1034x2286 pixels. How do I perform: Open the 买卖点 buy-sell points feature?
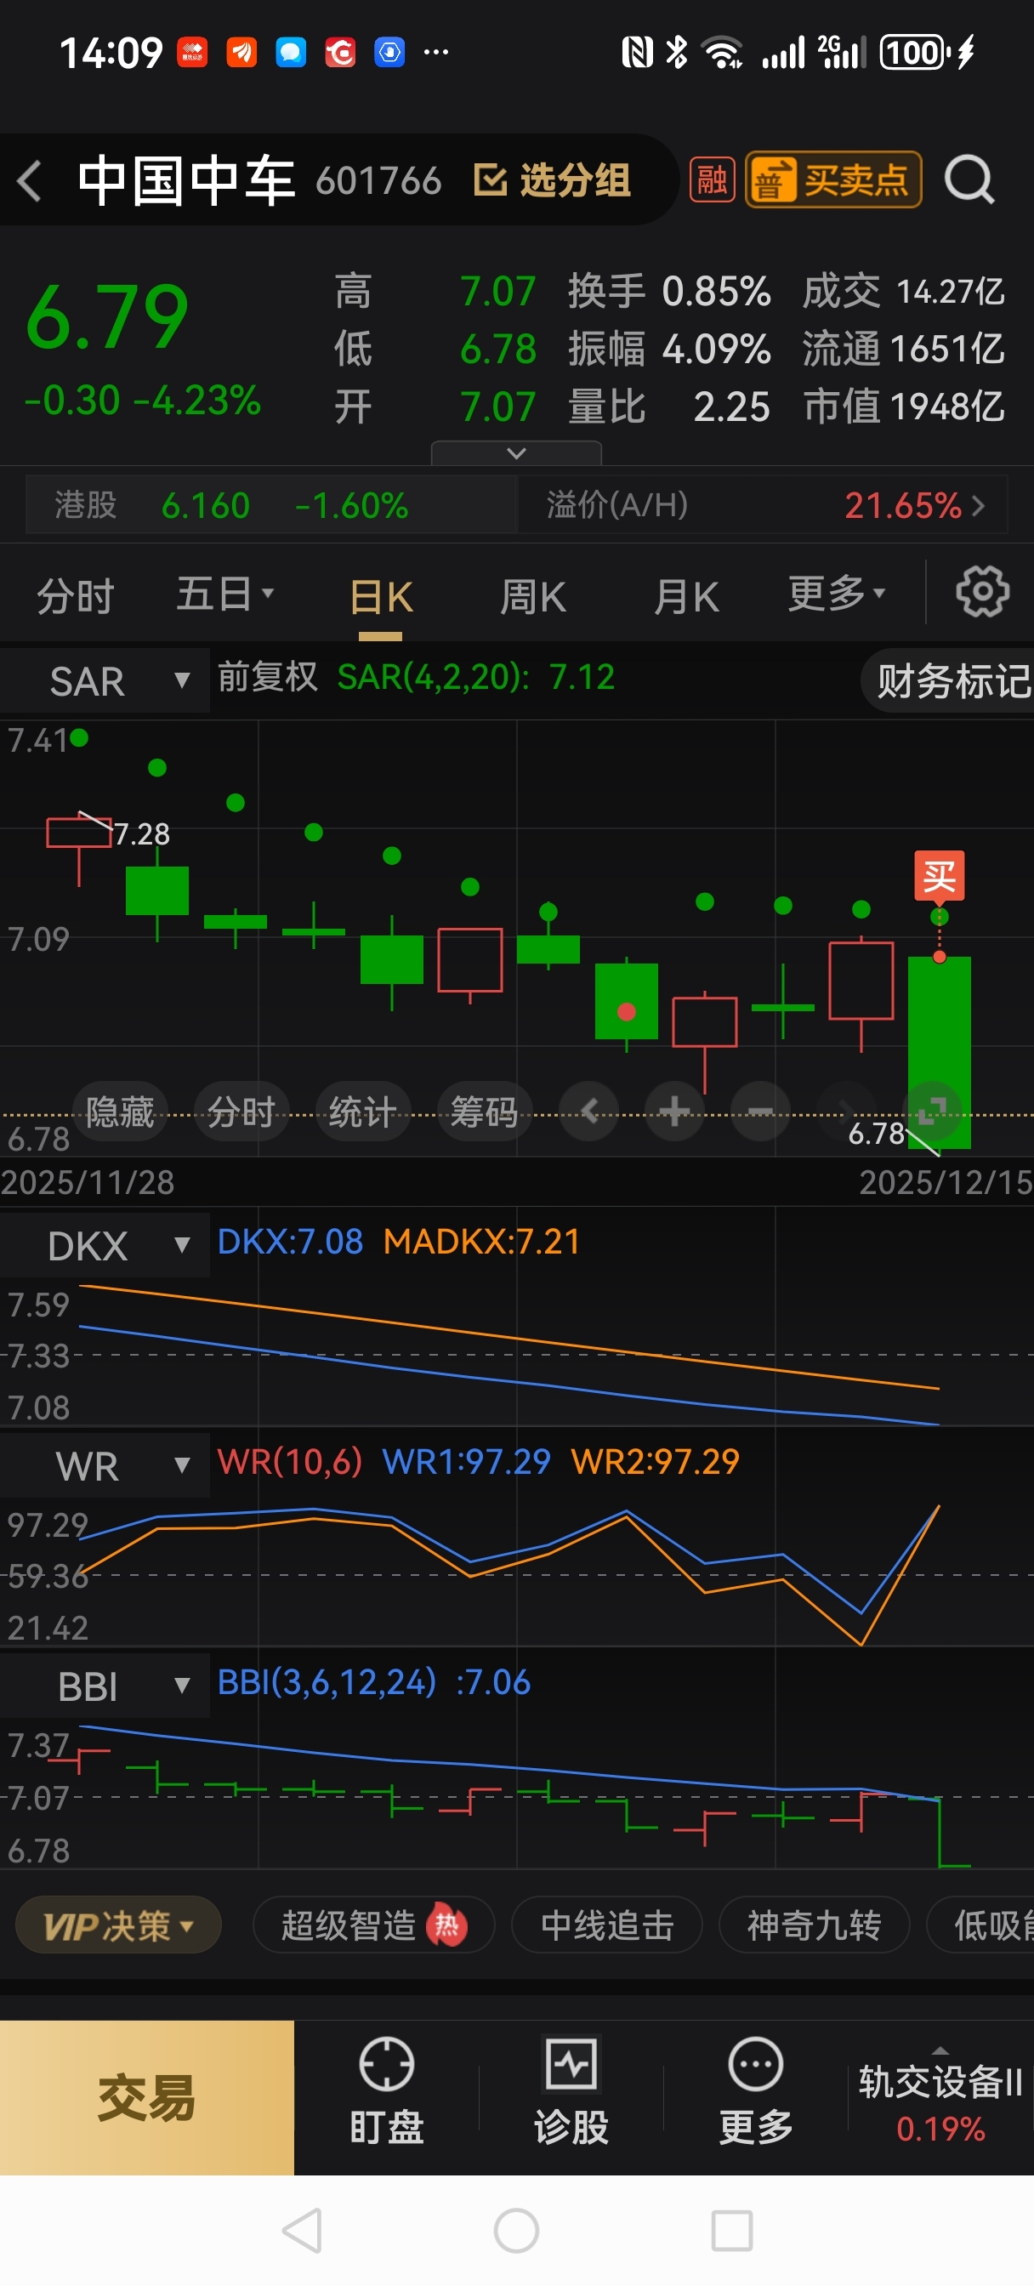click(832, 180)
